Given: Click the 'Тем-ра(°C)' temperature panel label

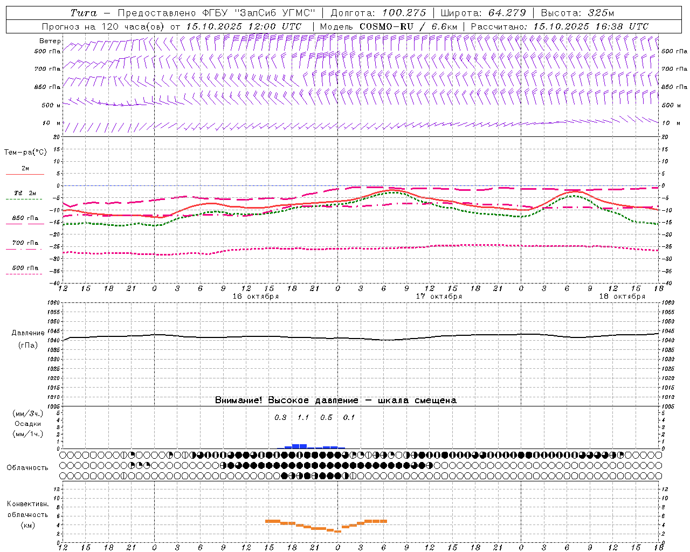Looking at the screenshot, I should [25, 153].
